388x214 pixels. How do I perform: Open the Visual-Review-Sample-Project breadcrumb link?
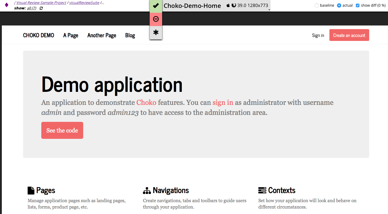click(x=41, y=3)
